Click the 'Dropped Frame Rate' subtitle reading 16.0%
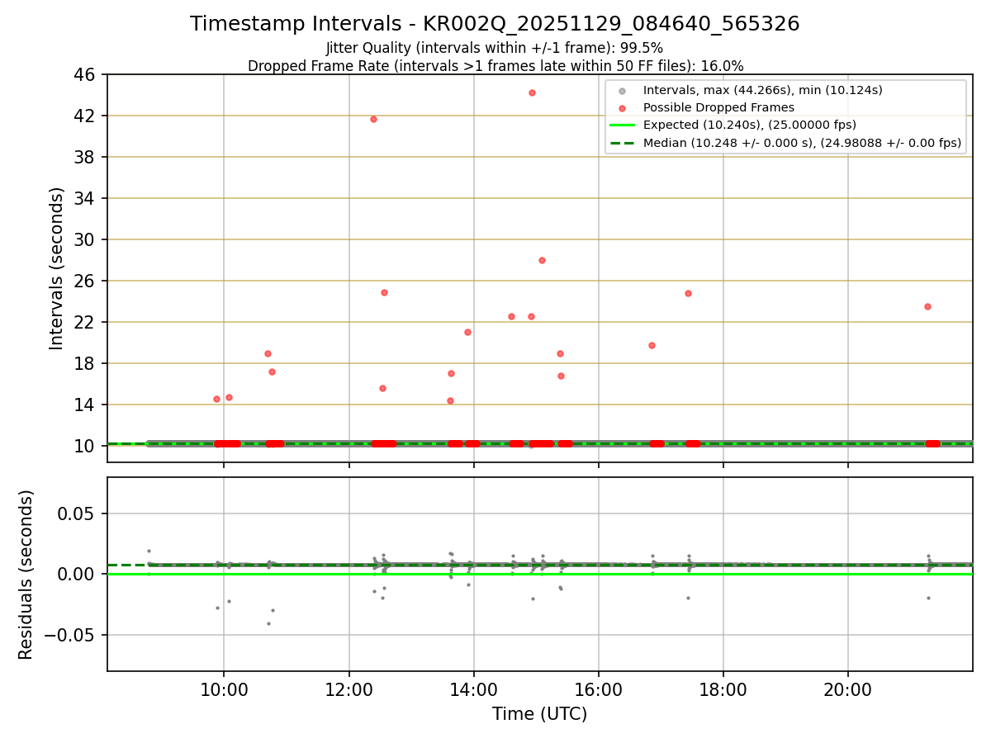The width and height of the screenshot is (991, 743). 495,66
